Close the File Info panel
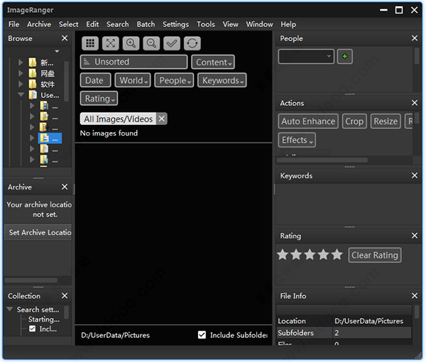 [415, 296]
